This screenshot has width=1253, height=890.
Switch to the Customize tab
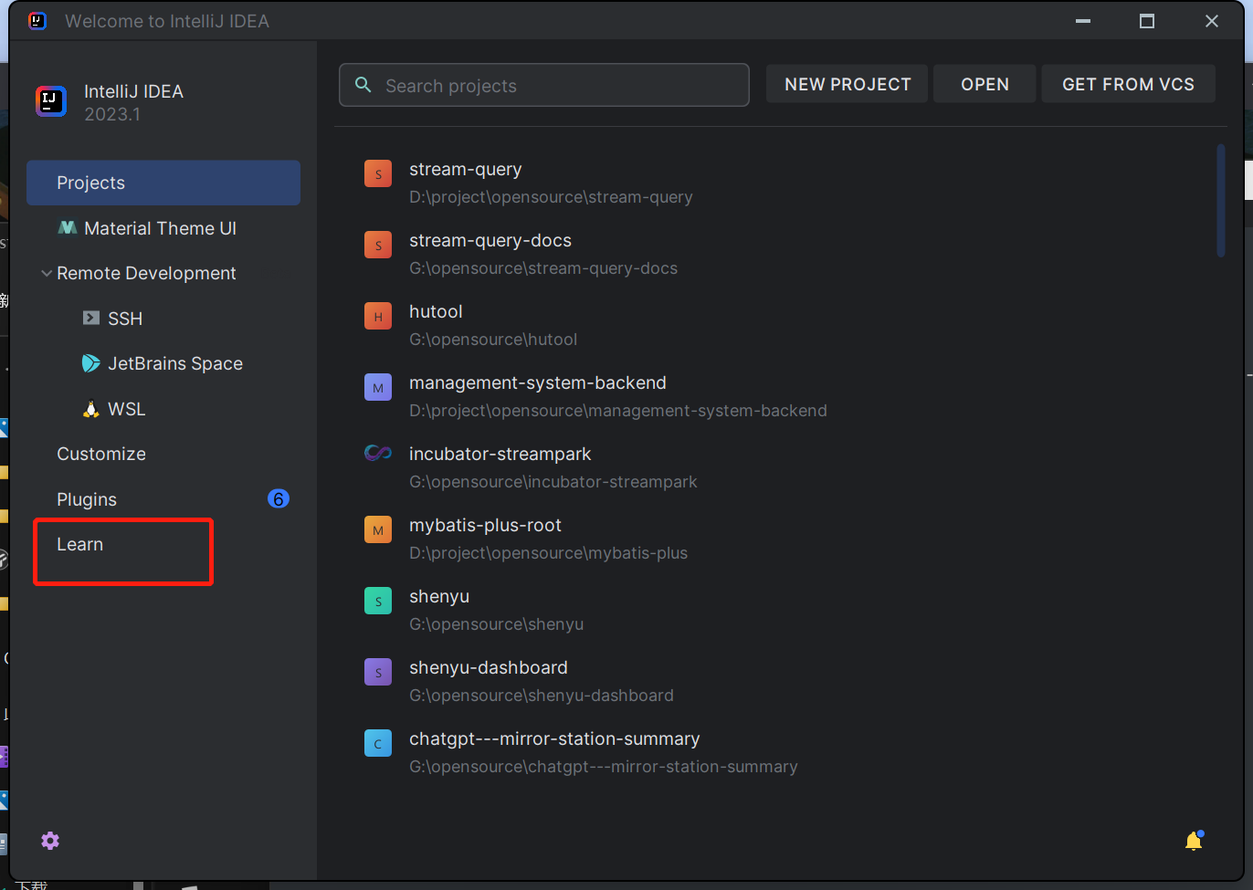[x=101, y=454]
